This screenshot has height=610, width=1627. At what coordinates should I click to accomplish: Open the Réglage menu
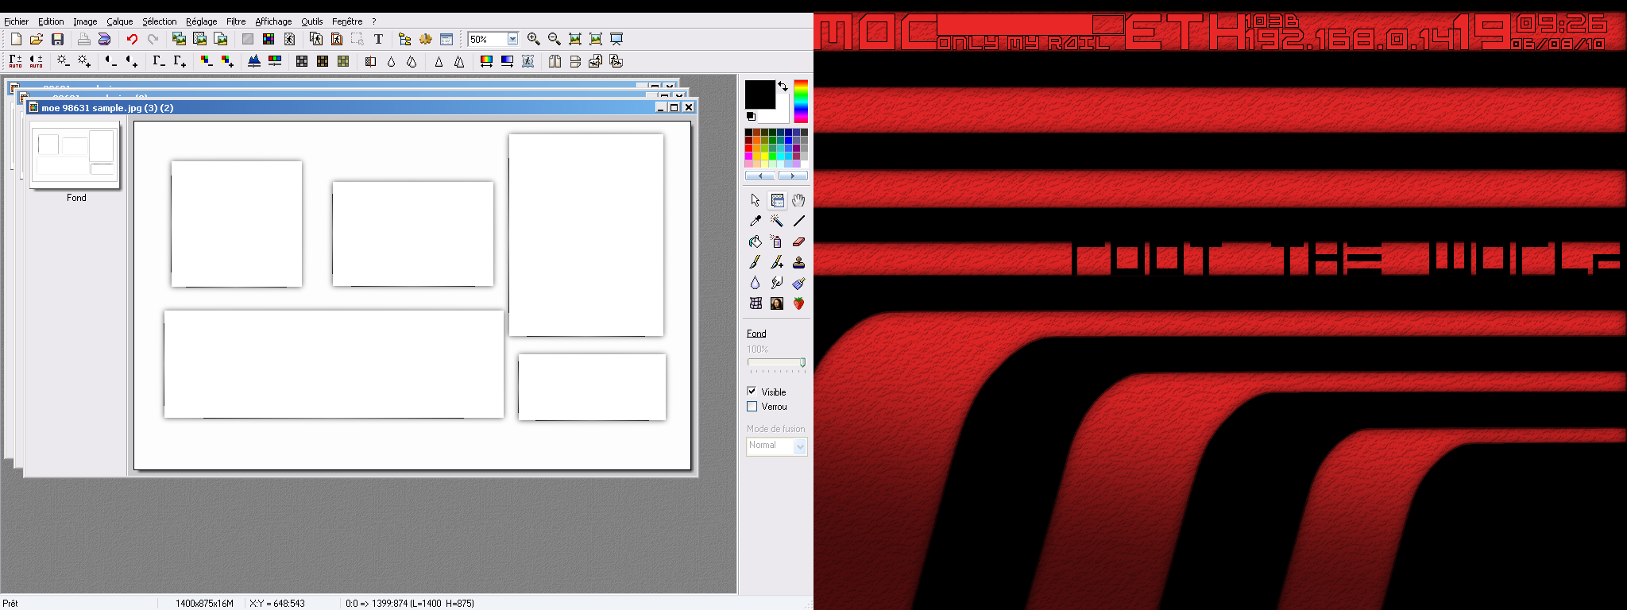click(202, 21)
